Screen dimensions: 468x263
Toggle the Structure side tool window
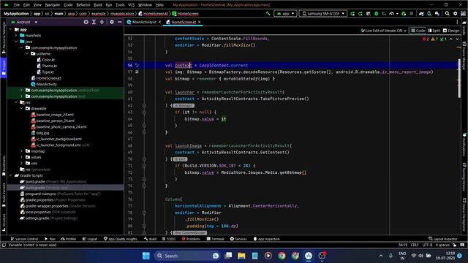4,222
